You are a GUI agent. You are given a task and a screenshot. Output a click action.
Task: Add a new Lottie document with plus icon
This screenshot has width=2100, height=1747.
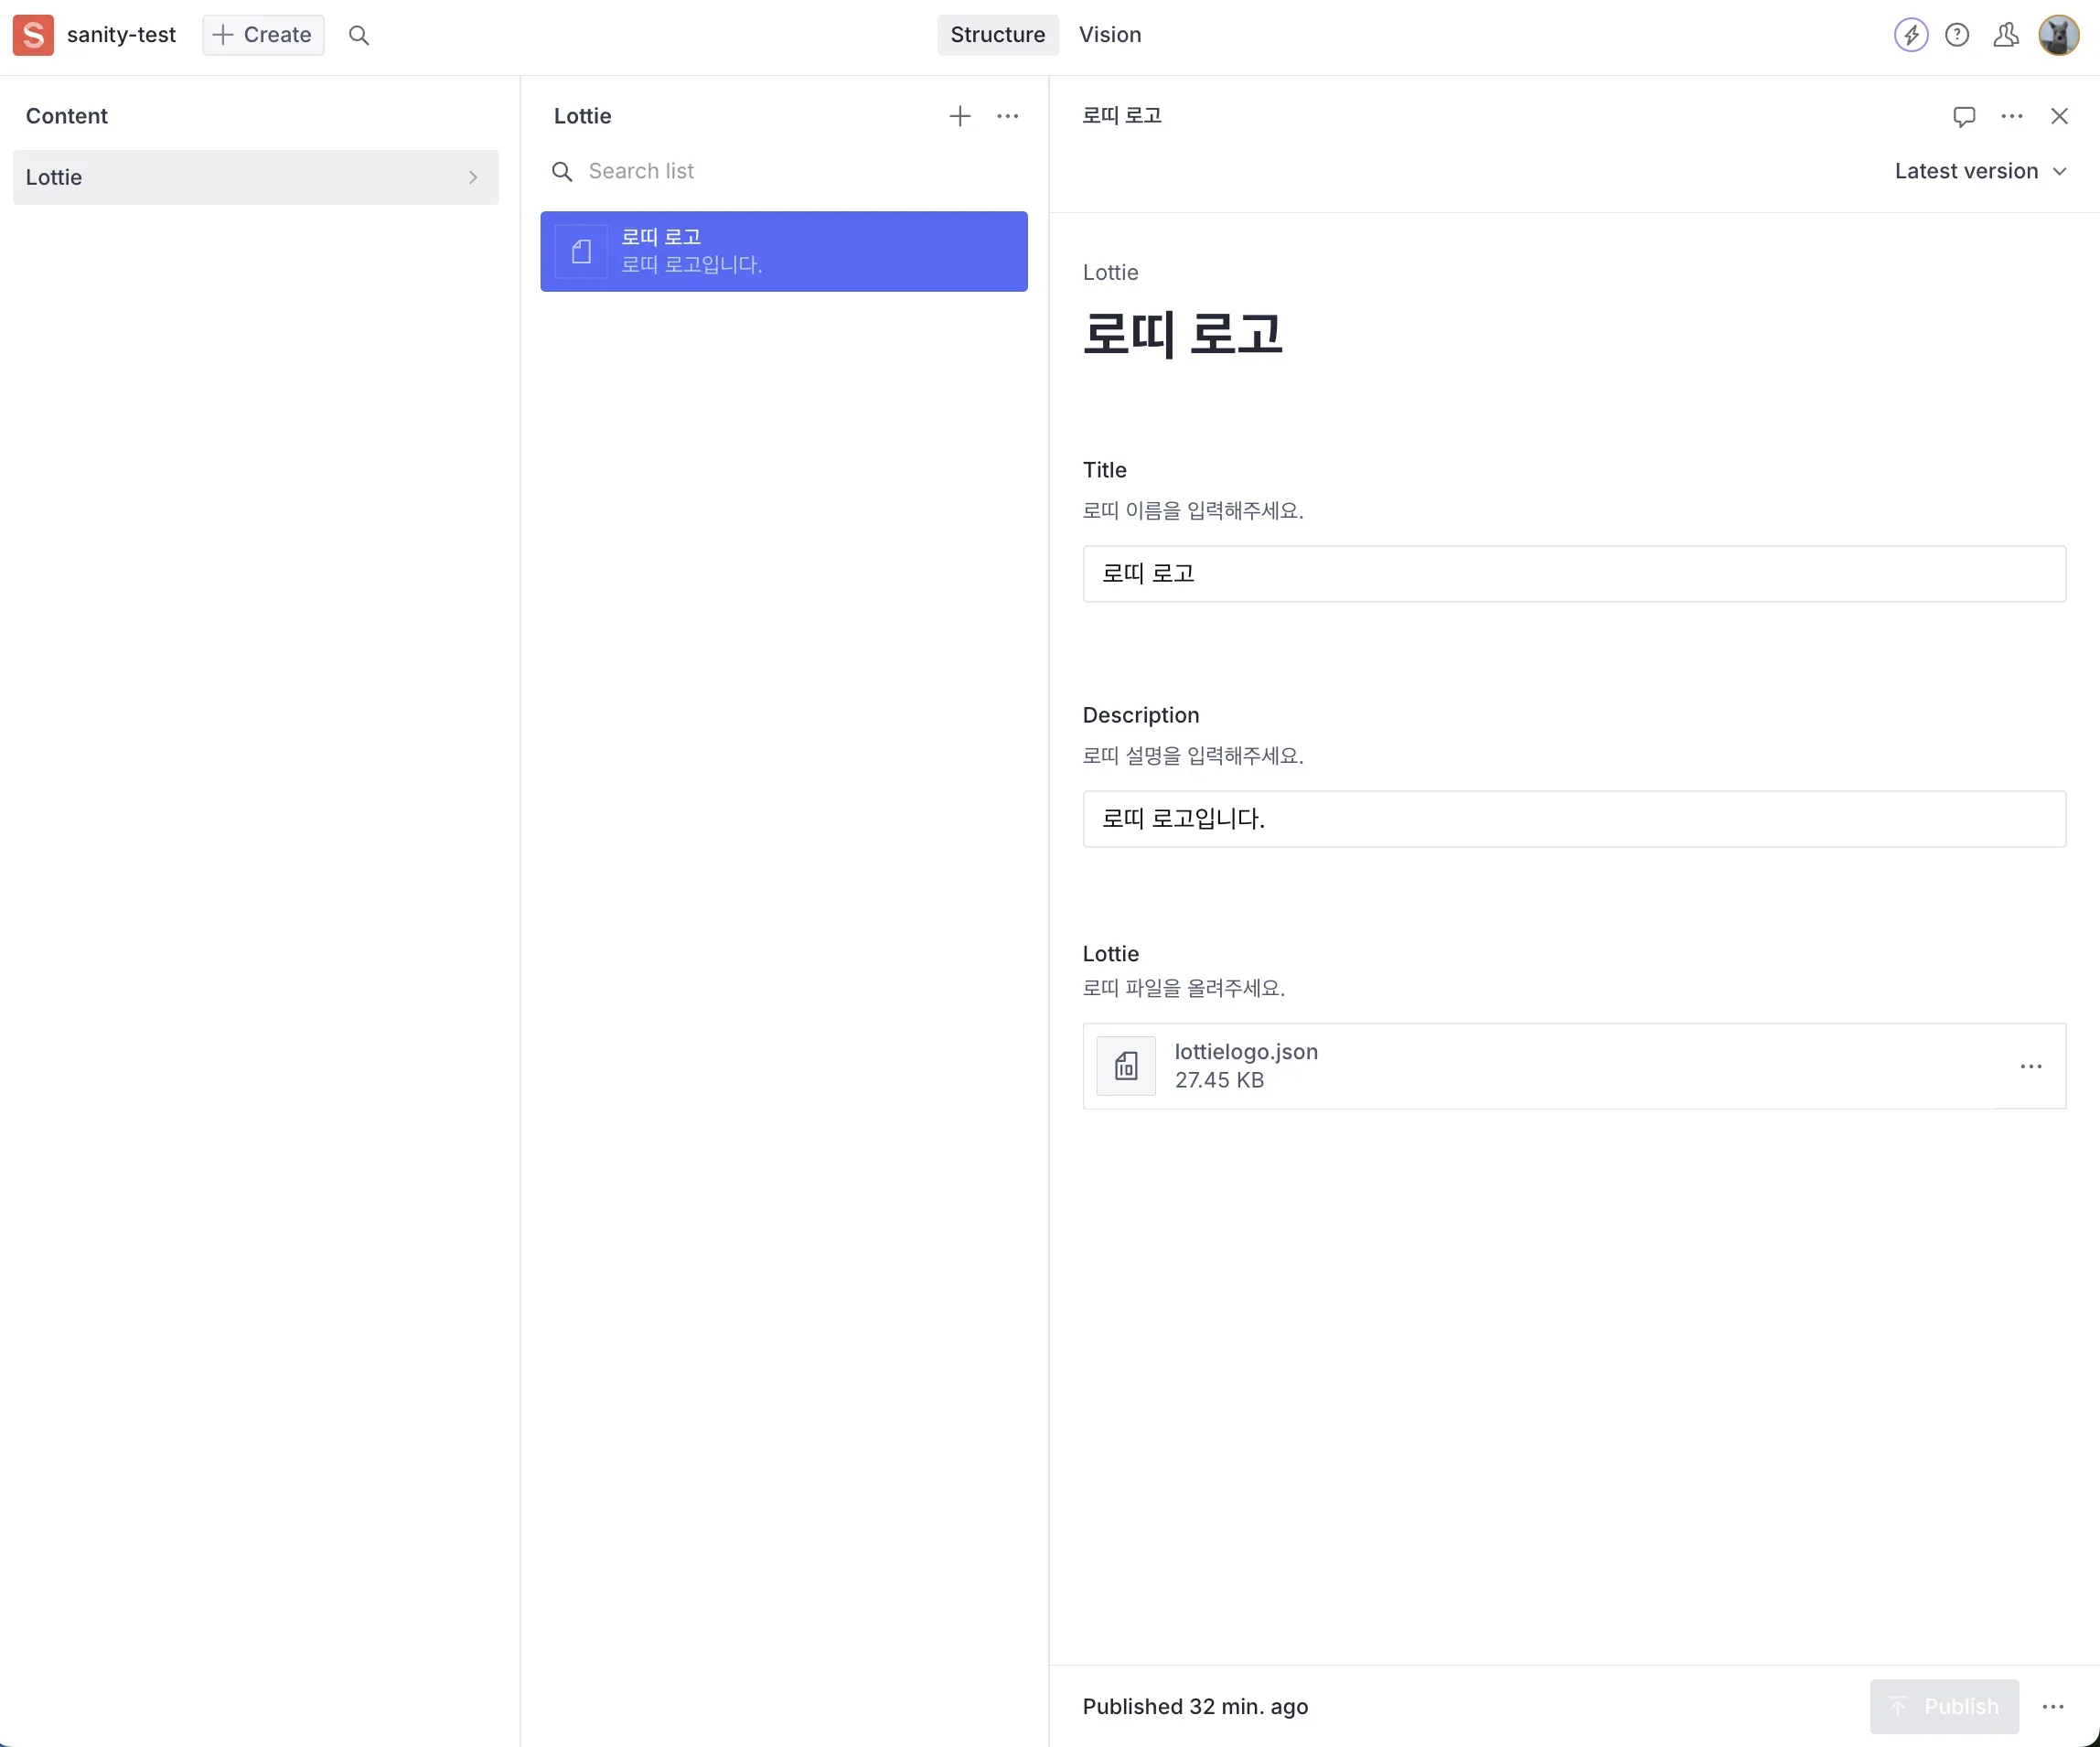(x=959, y=116)
